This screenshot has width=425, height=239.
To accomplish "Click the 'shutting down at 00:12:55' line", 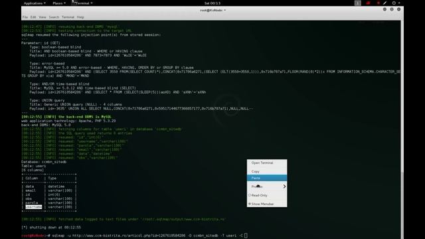I will pos(51,228).
